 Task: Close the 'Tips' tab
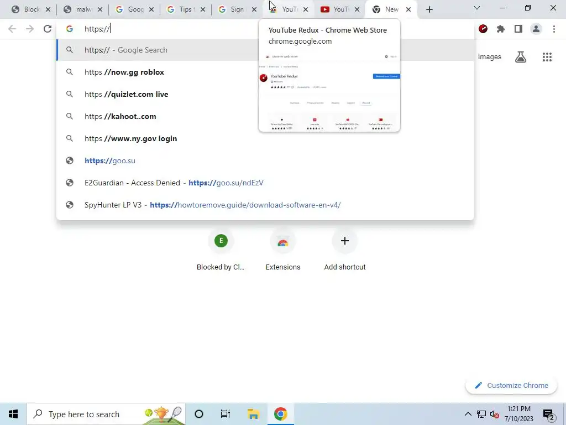tap(203, 9)
